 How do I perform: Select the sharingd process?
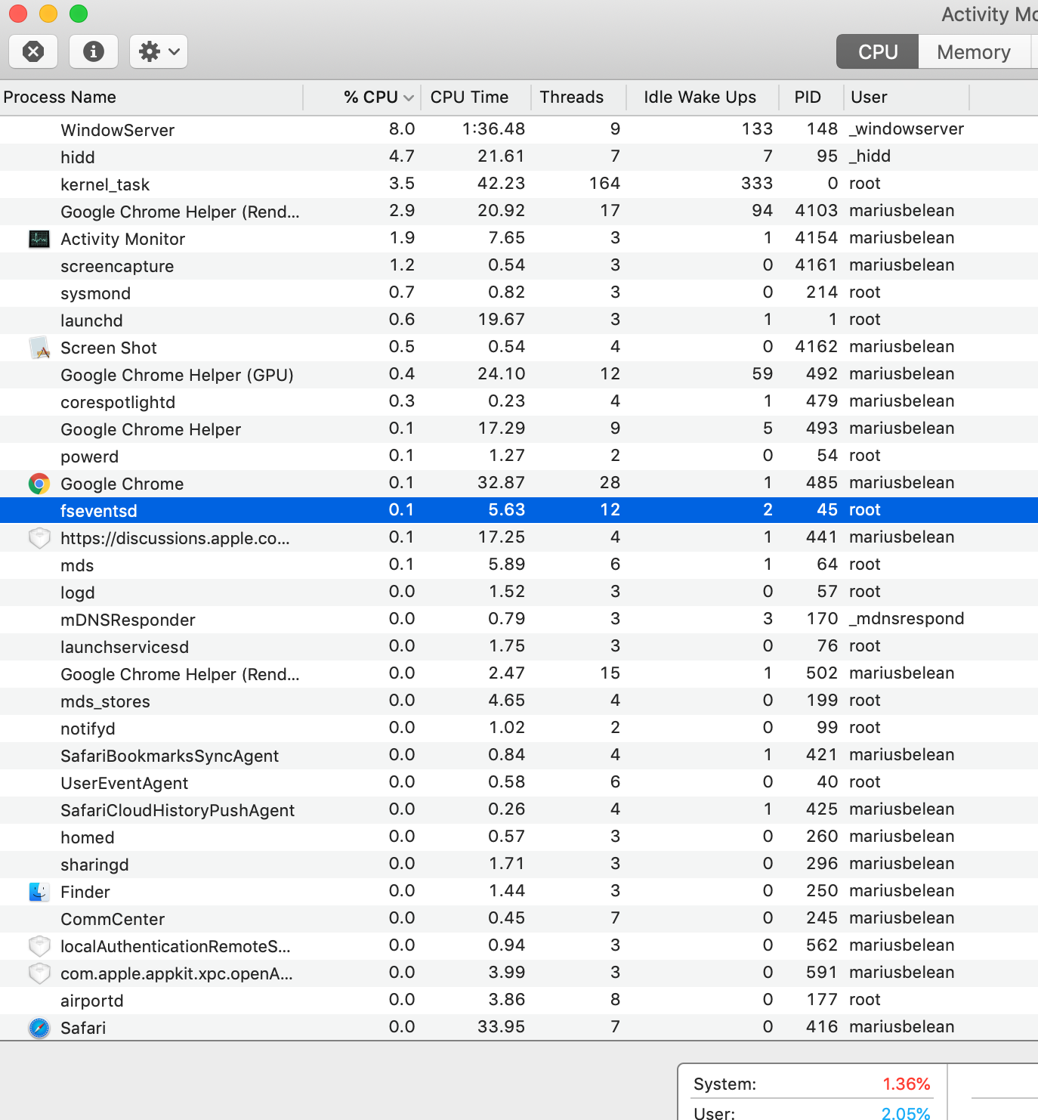tap(94, 865)
